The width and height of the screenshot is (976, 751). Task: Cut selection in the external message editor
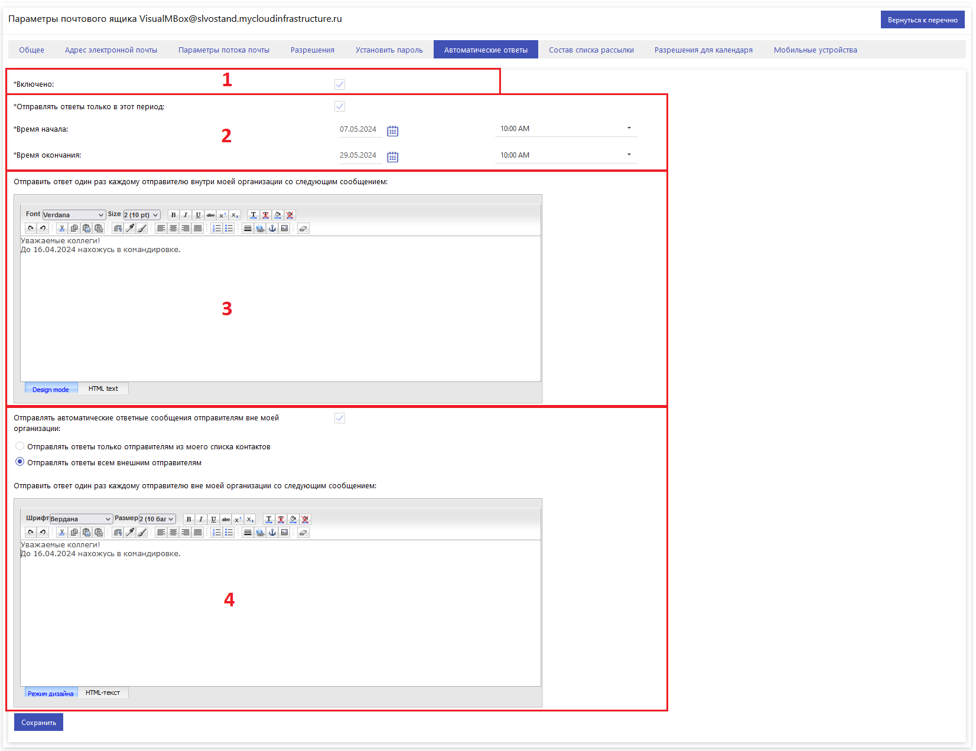(x=61, y=533)
